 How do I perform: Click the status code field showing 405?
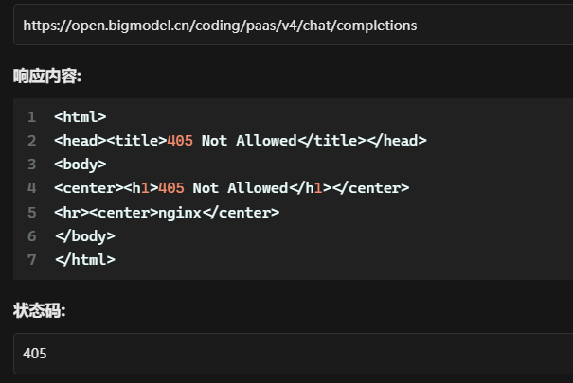click(293, 353)
